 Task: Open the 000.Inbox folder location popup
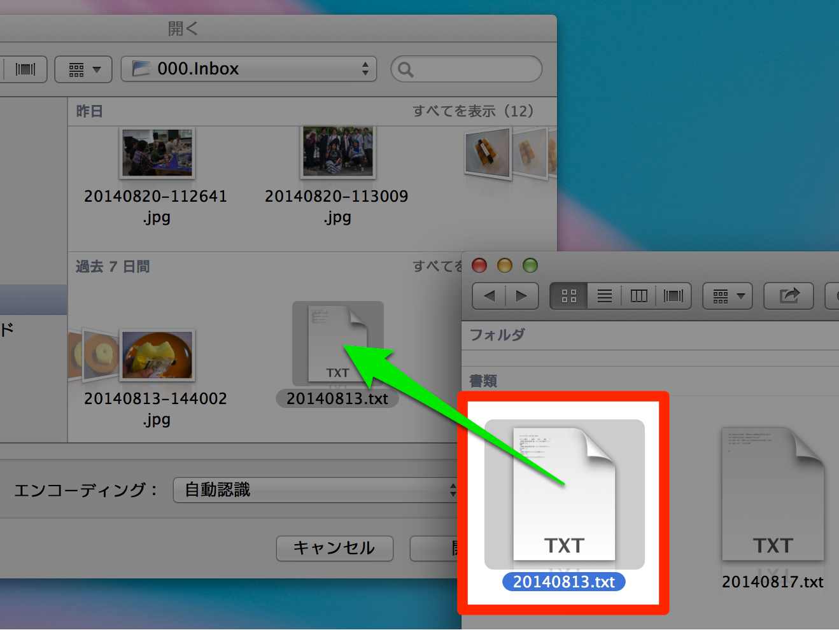[249, 69]
